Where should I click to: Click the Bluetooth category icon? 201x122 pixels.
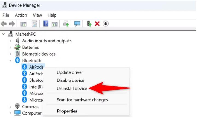(17, 60)
